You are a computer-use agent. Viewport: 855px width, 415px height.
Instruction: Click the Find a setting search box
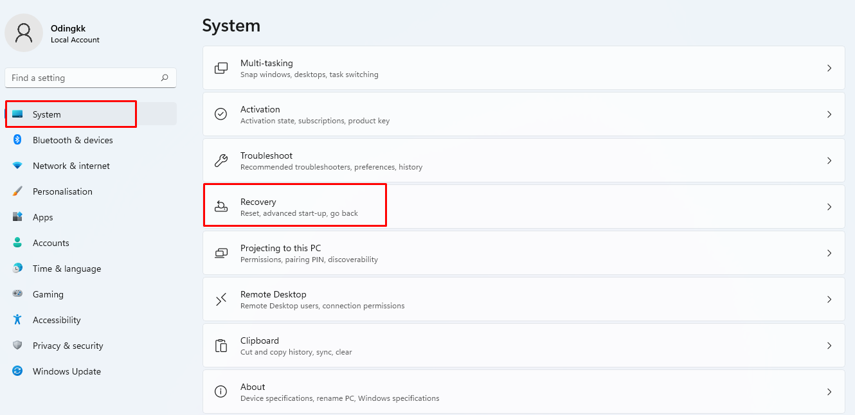pos(84,78)
